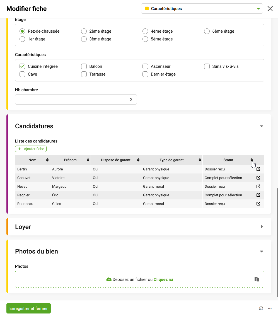Expand the Loyer section

[262, 227]
